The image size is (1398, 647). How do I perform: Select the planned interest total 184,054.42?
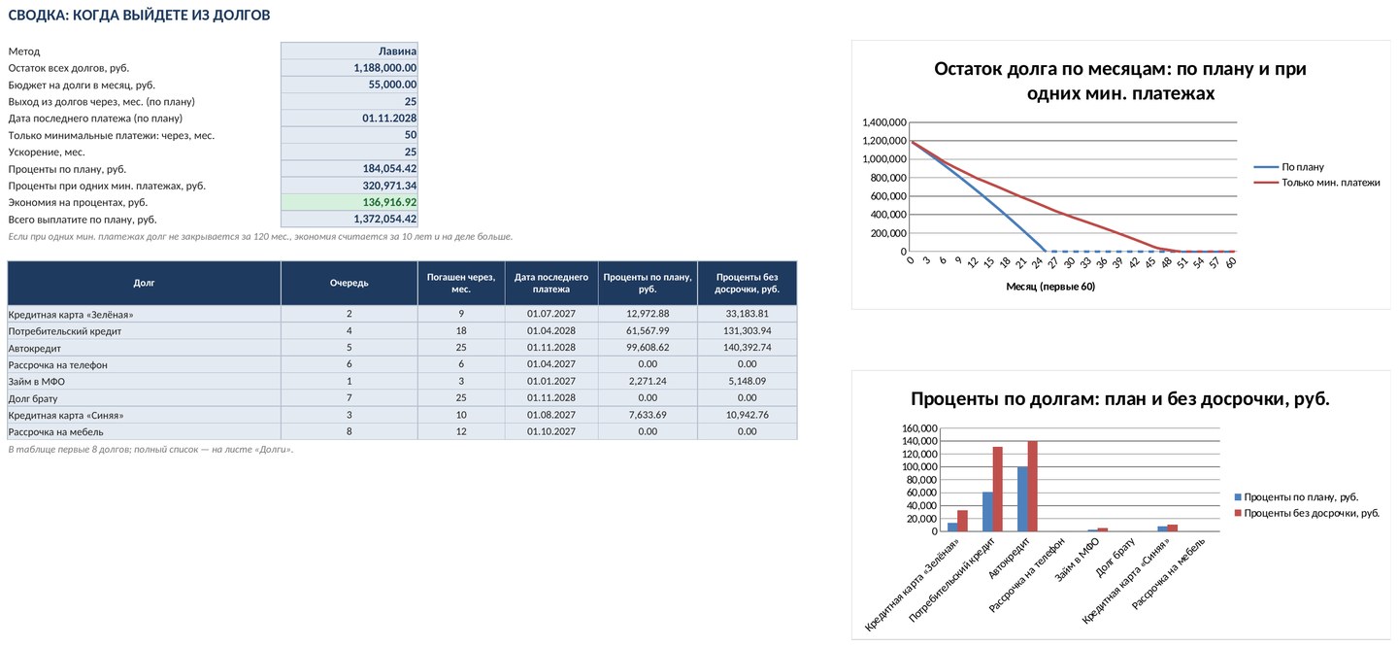click(x=349, y=169)
